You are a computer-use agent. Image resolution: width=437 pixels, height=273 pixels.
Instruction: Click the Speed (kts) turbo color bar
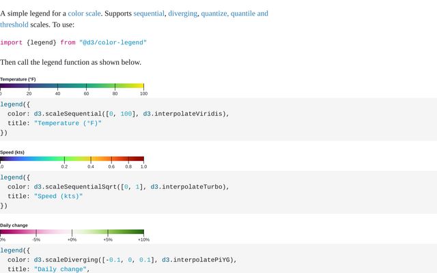72,159
